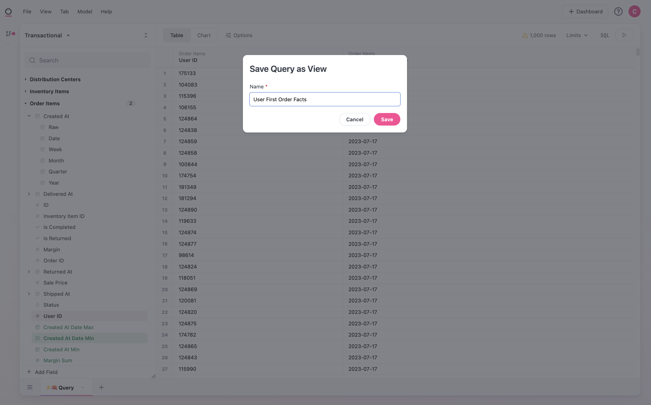Viewport: 651px width, 405px height.
Task: Open the Model menu
Action: click(85, 11)
